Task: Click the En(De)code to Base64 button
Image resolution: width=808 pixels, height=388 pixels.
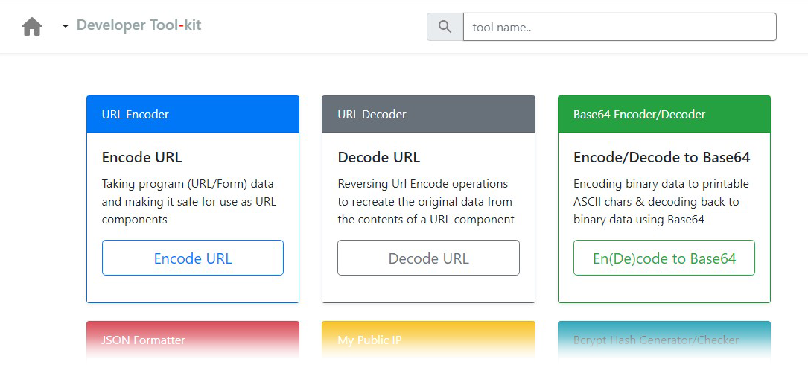Action: (x=664, y=258)
